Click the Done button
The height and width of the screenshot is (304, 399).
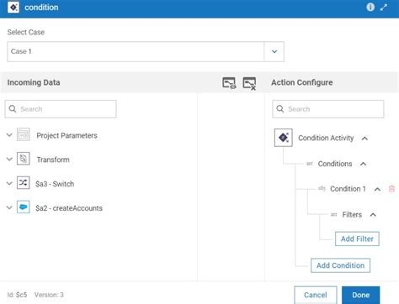[360, 295]
